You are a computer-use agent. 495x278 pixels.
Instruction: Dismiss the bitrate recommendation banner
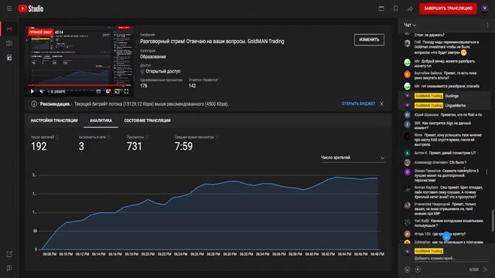[x=381, y=103]
